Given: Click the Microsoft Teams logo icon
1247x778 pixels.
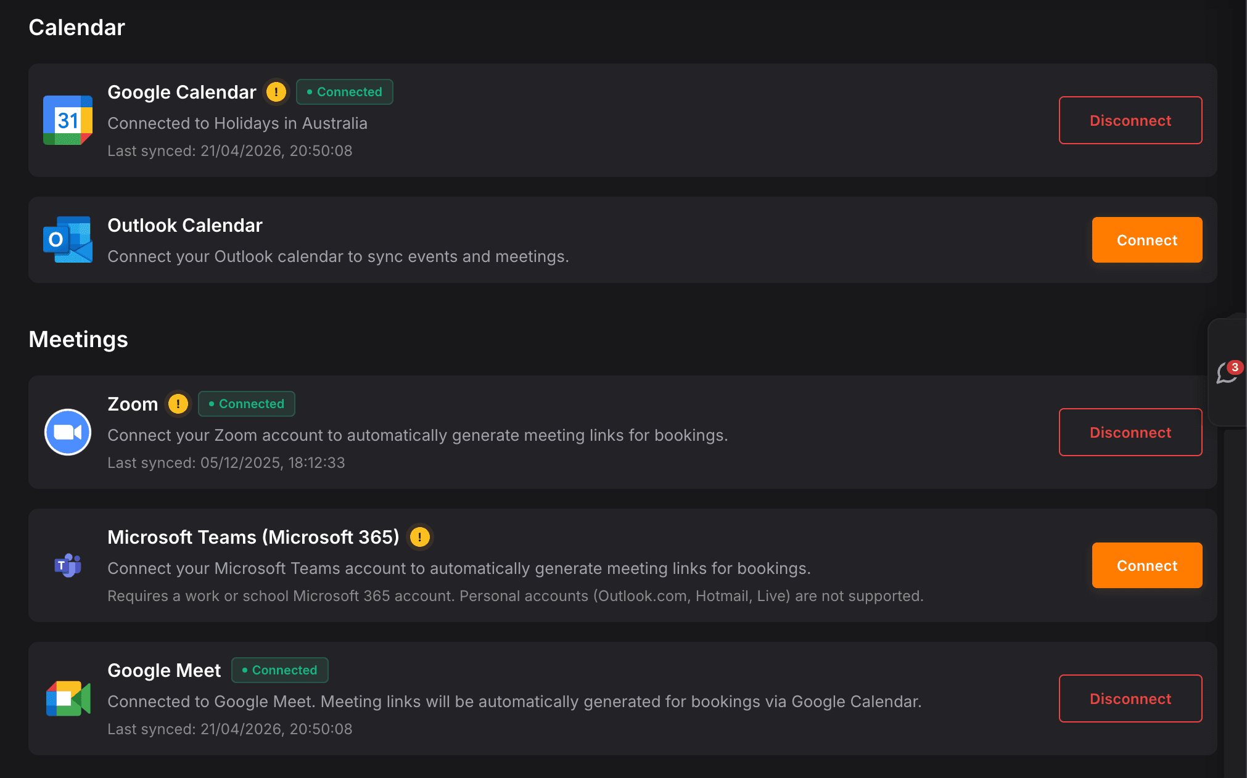Looking at the screenshot, I should [x=68, y=565].
